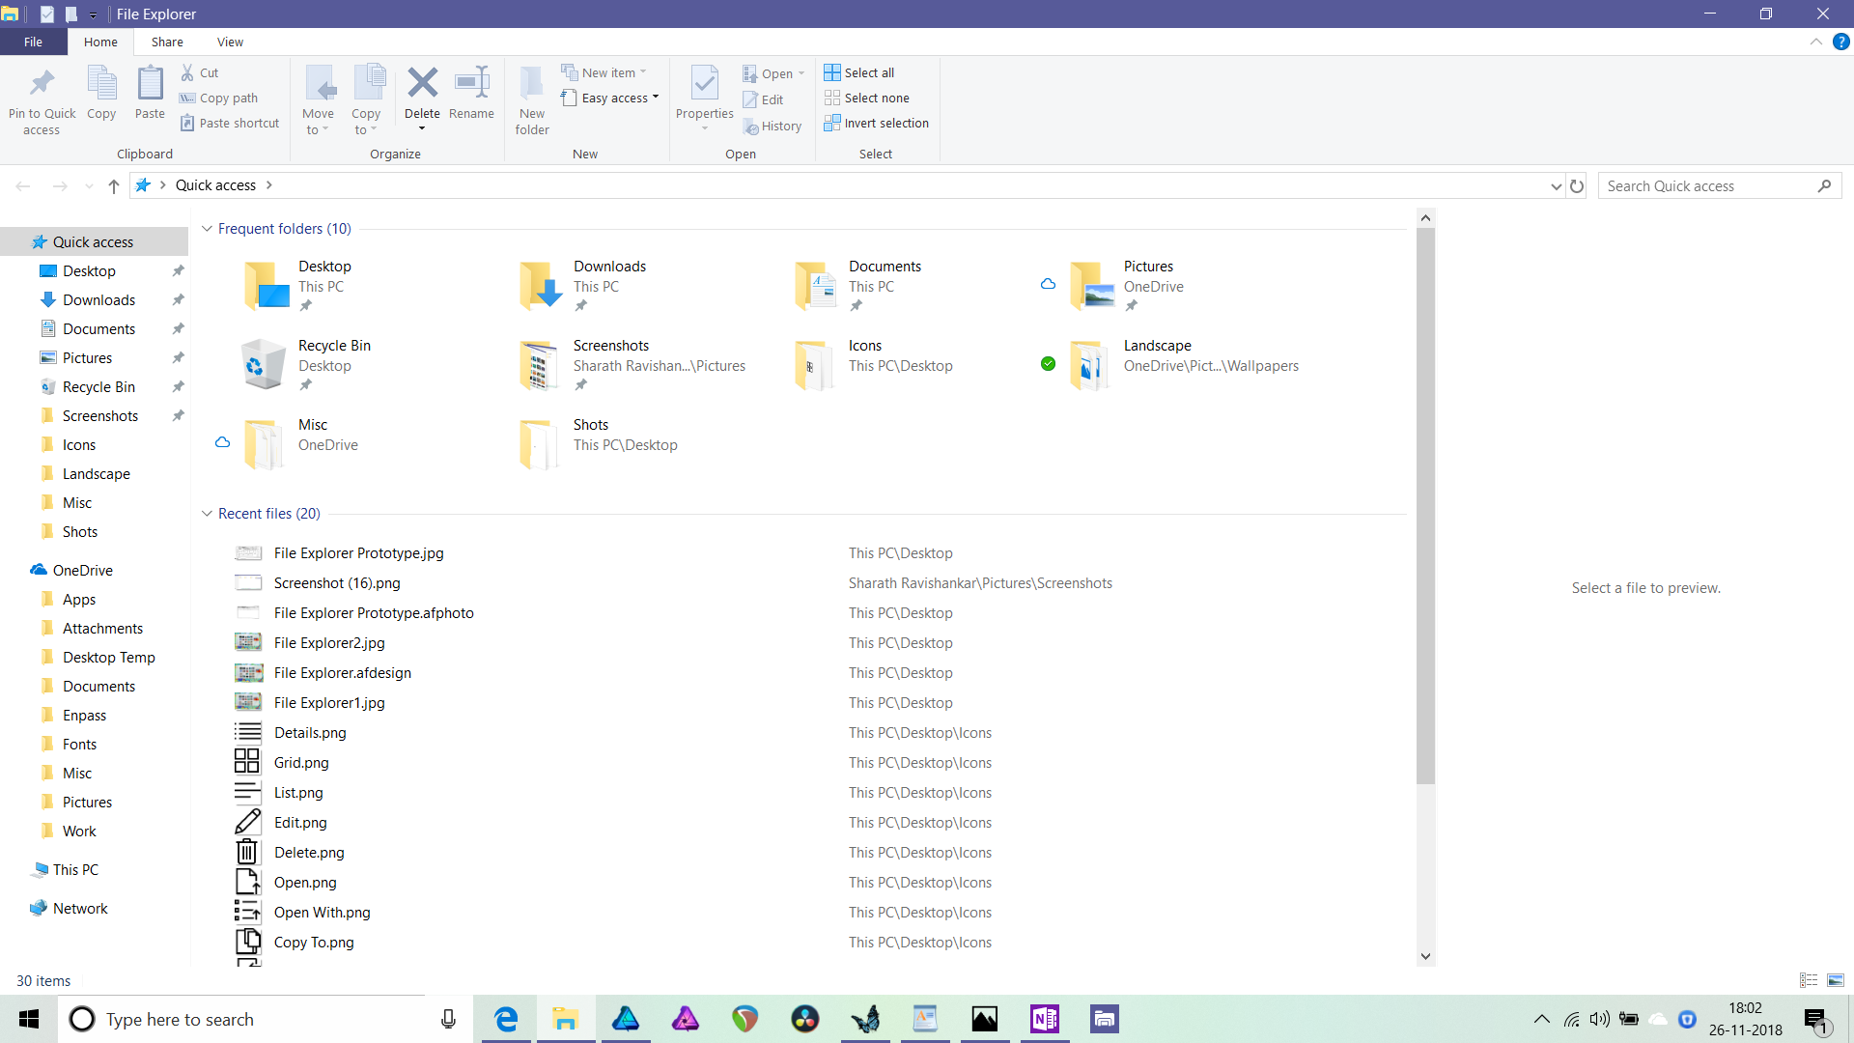Click the up arrow navigation icon
The image size is (1854, 1043).
click(114, 185)
